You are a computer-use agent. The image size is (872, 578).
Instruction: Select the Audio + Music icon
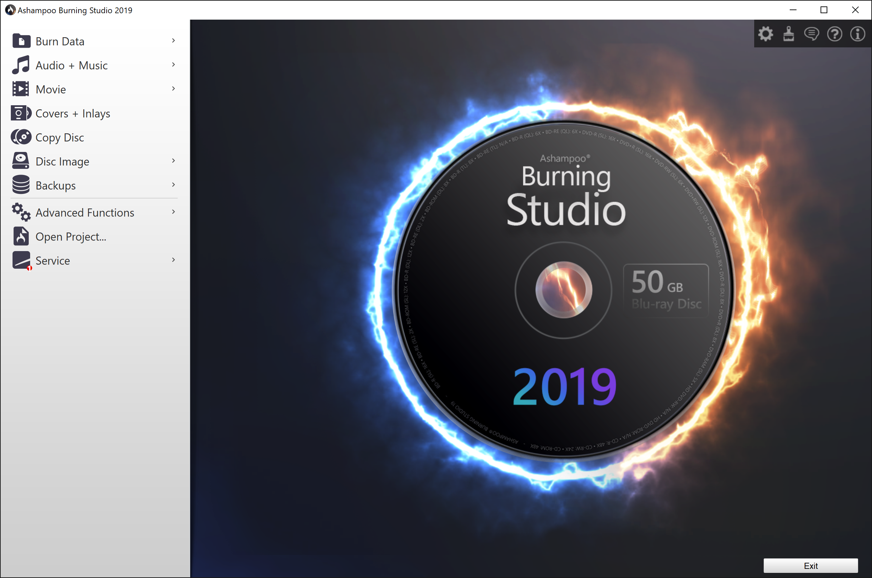click(20, 65)
